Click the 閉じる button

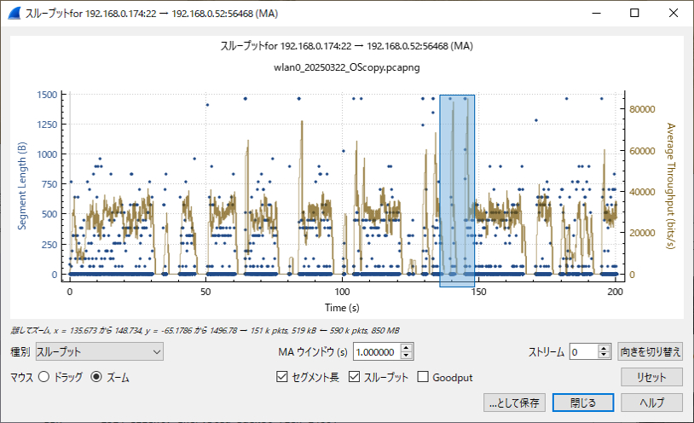tap(583, 403)
